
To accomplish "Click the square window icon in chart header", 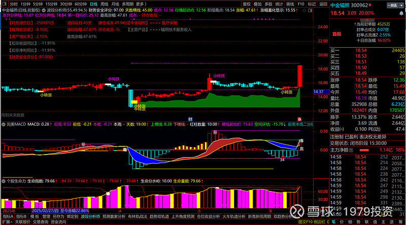I will tap(310, 10).
